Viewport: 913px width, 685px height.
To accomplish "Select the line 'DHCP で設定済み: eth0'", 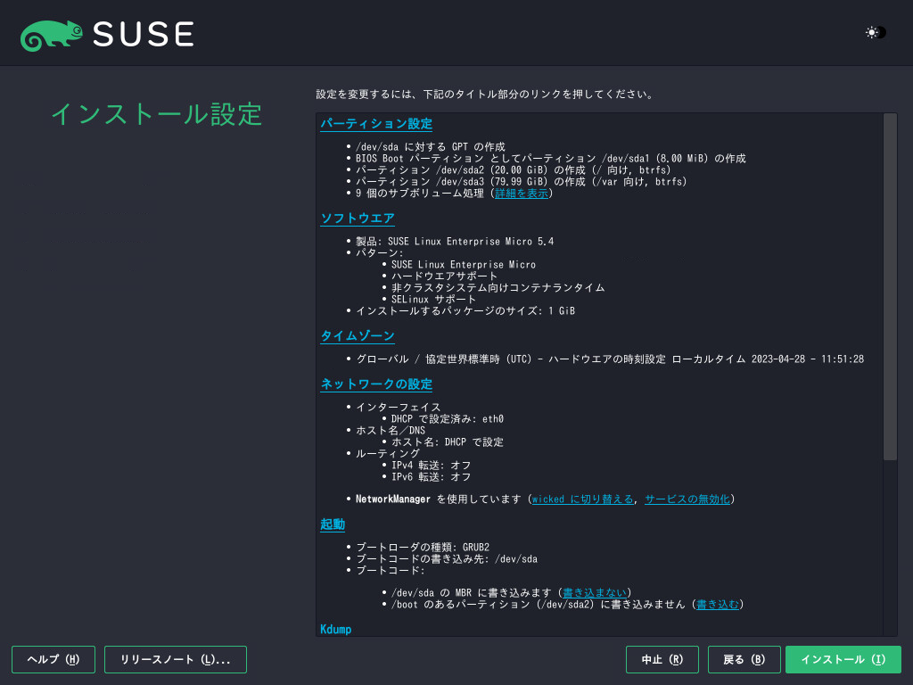I will pyautogui.click(x=448, y=419).
